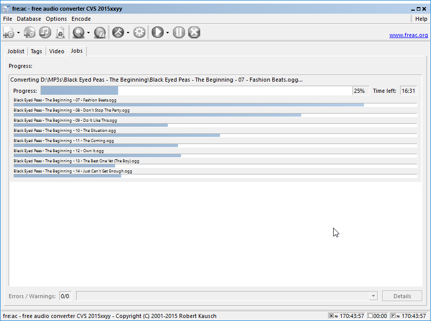The height and width of the screenshot is (321, 431).
Task: Click the music note remove-track icon
Action: pyautogui.click(x=45, y=32)
